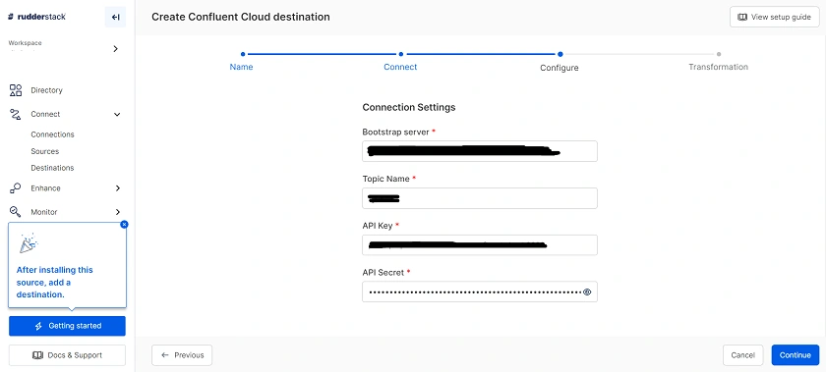Click the Enhance sidebar icon
The height and width of the screenshot is (372, 826).
16,188
